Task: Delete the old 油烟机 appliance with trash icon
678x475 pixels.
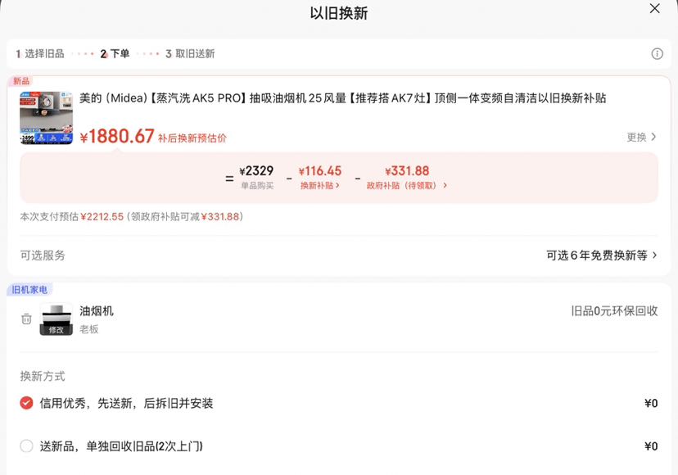Action: 26,319
